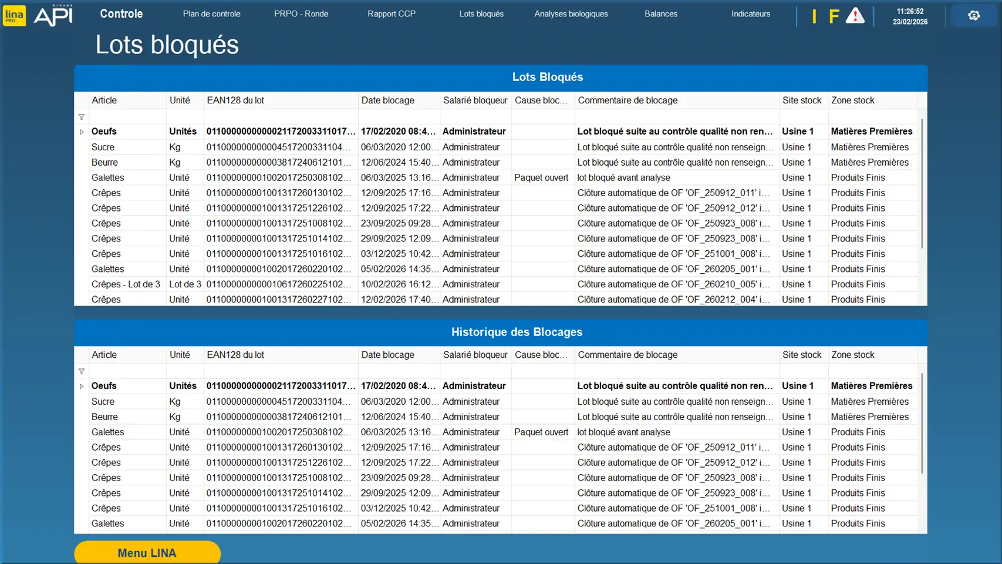Open filter icon in Lots Bloqués table
Viewport: 1002px width, 564px height.
pos(82,117)
